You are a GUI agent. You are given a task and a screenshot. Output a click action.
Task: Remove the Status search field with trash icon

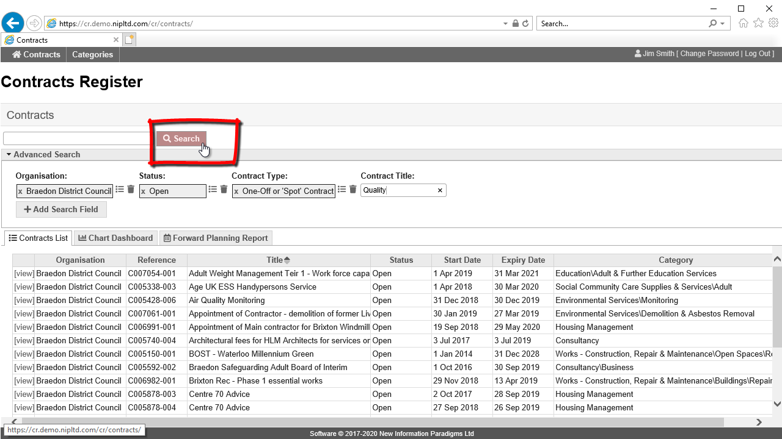[224, 190]
